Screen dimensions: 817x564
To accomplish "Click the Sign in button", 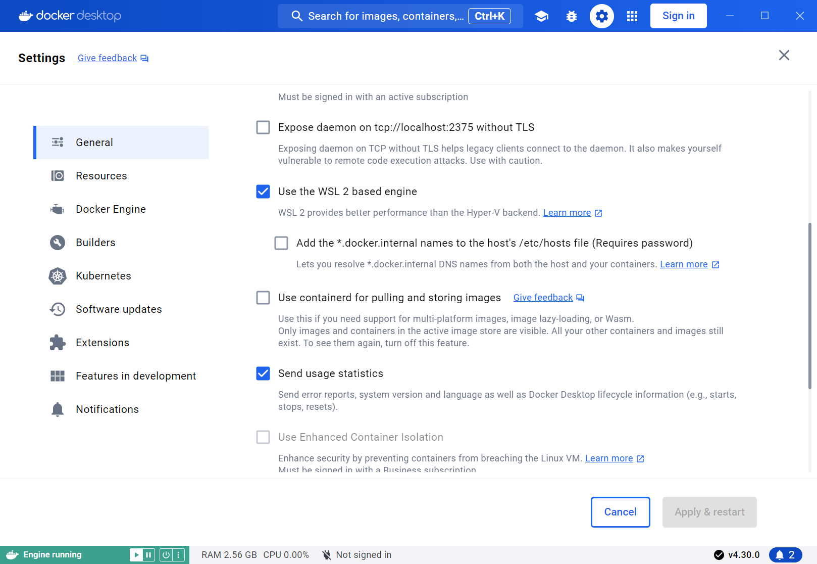I will point(678,16).
